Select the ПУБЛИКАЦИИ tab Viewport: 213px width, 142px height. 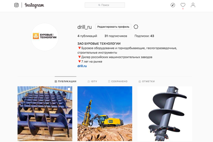click(x=65, y=81)
